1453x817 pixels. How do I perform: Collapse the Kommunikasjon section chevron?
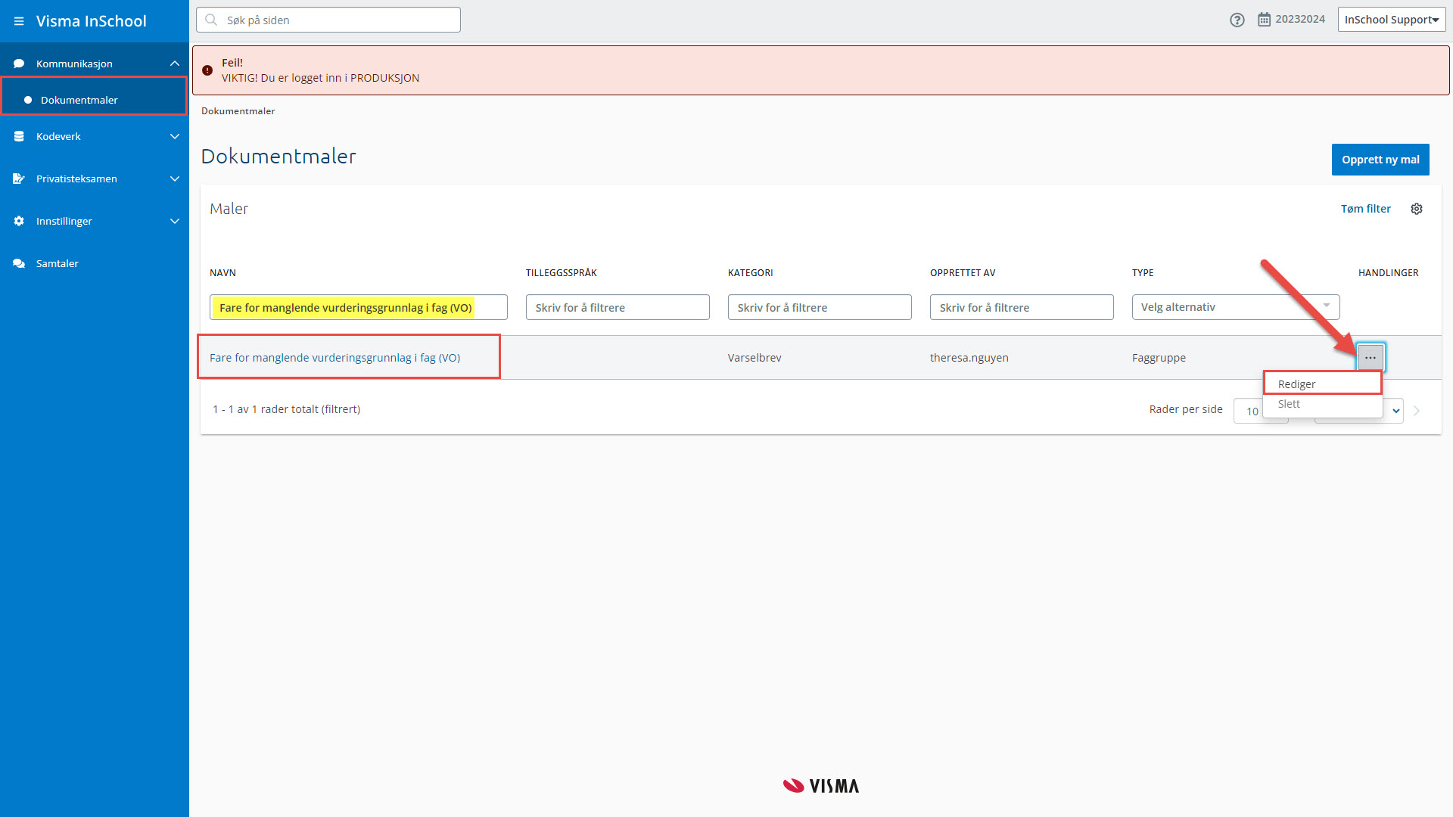[175, 64]
